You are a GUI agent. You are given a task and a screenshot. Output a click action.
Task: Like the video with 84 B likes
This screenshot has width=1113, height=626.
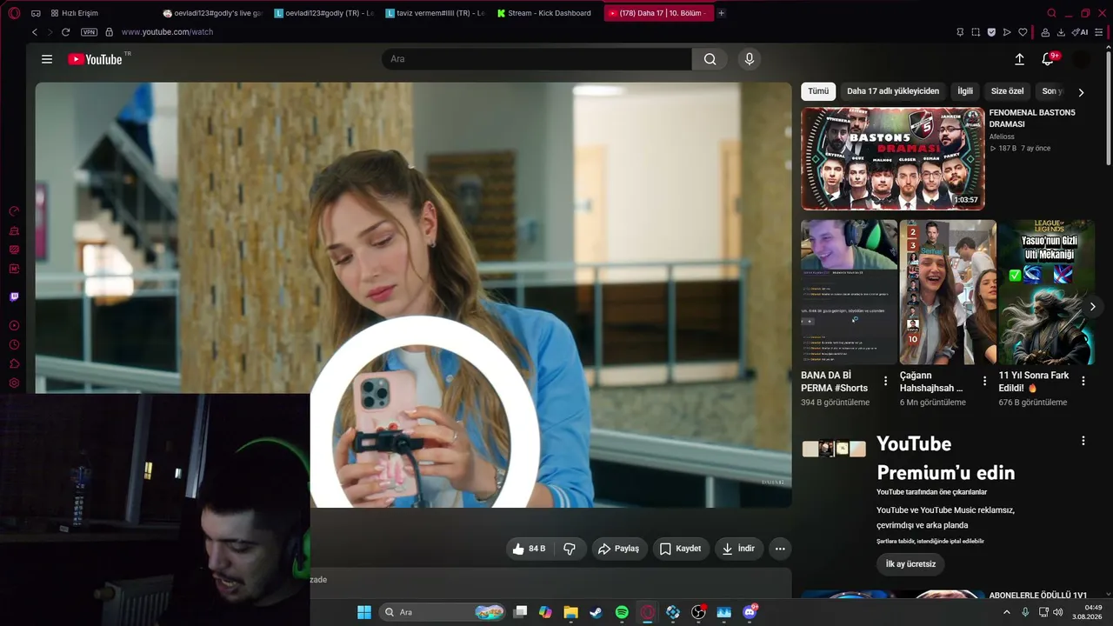tap(530, 549)
